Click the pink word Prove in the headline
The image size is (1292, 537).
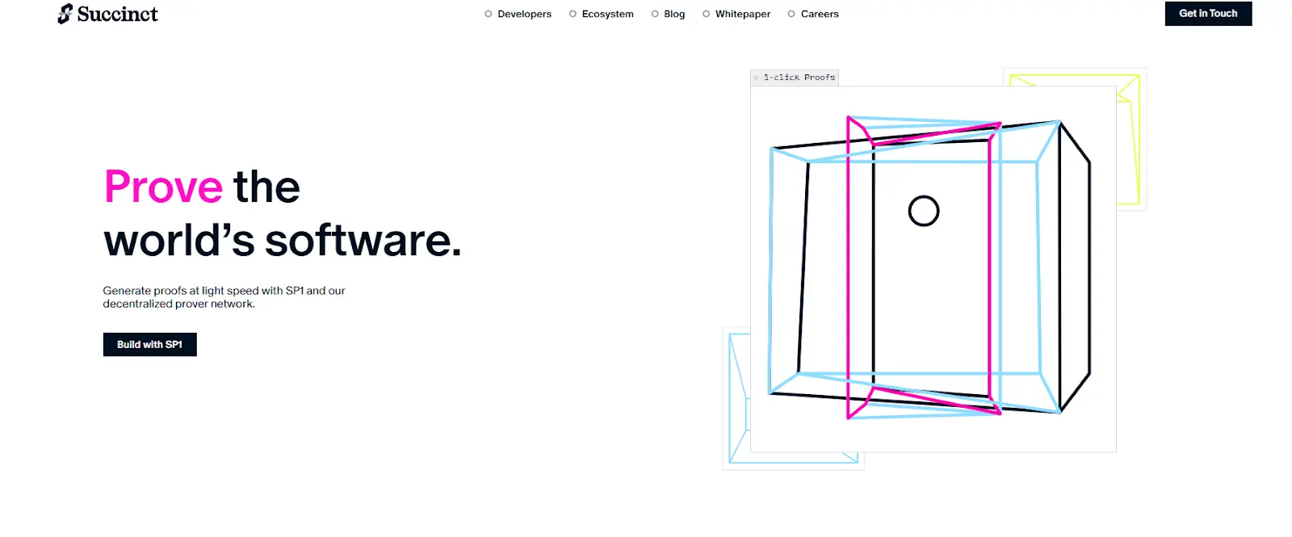(164, 187)
